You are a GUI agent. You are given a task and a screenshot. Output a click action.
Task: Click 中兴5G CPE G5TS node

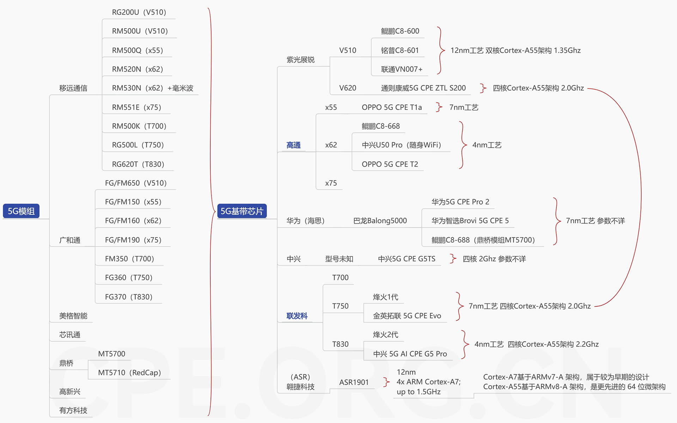tap(407, 259)
